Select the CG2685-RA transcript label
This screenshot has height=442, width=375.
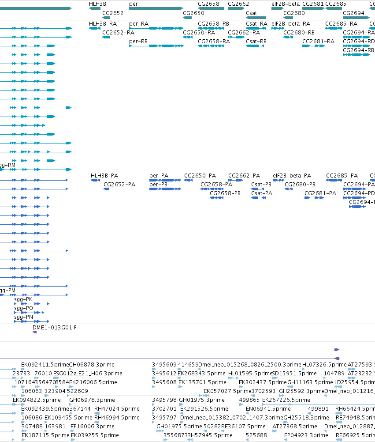[341, 24]
